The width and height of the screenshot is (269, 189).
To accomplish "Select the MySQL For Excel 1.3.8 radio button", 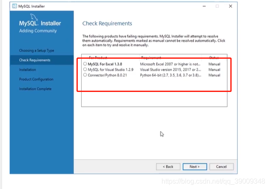I will (85, 64).
